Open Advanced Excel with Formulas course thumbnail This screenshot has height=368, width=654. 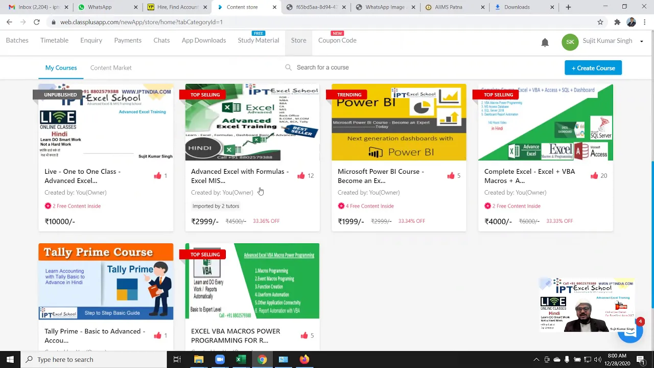click(x=252, y=122)
